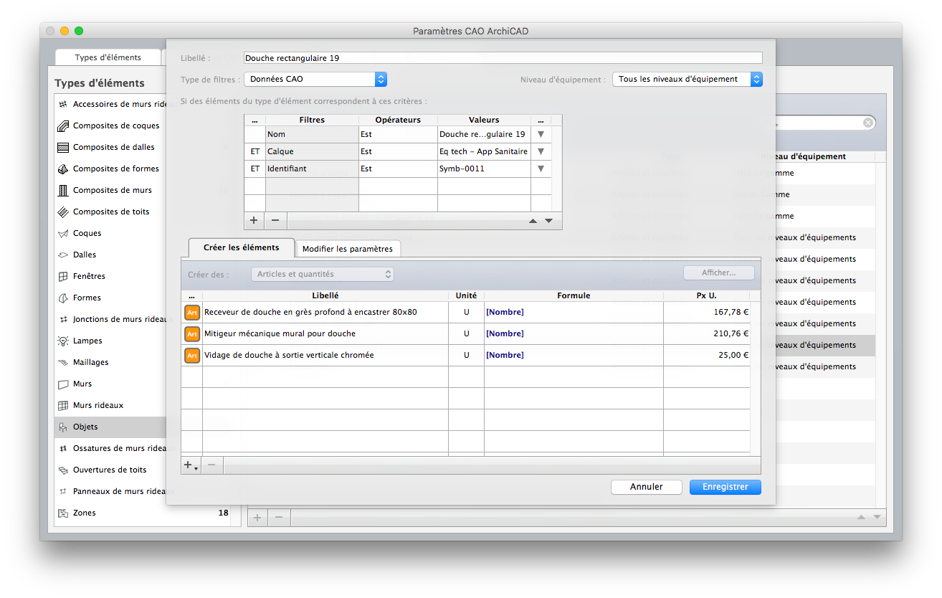
Task: Click Art icon of Mitigeur mécanique row
Action: (192, 333)
